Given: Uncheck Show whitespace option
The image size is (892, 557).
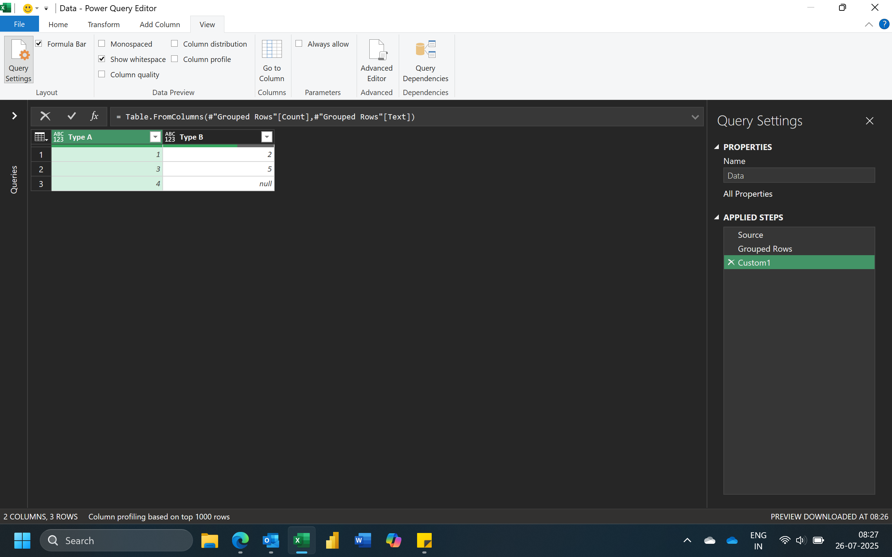Looking at the screenshot, I should pyautogui.click(x=102, y=59).
